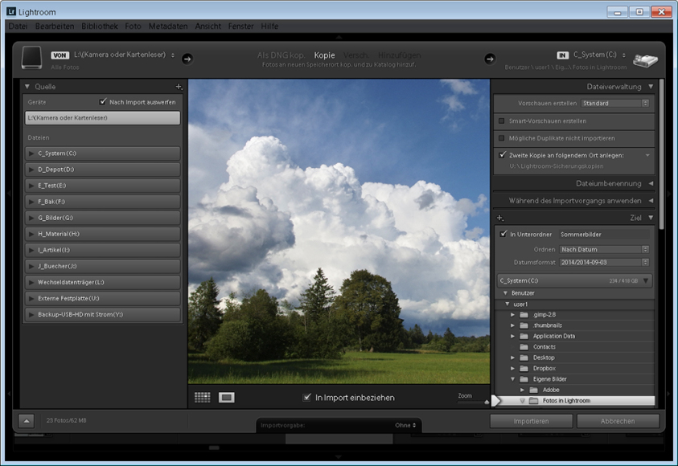Collapse the import dialog with bottom-left arrow
678x466 pixels.
coord(26,420)
